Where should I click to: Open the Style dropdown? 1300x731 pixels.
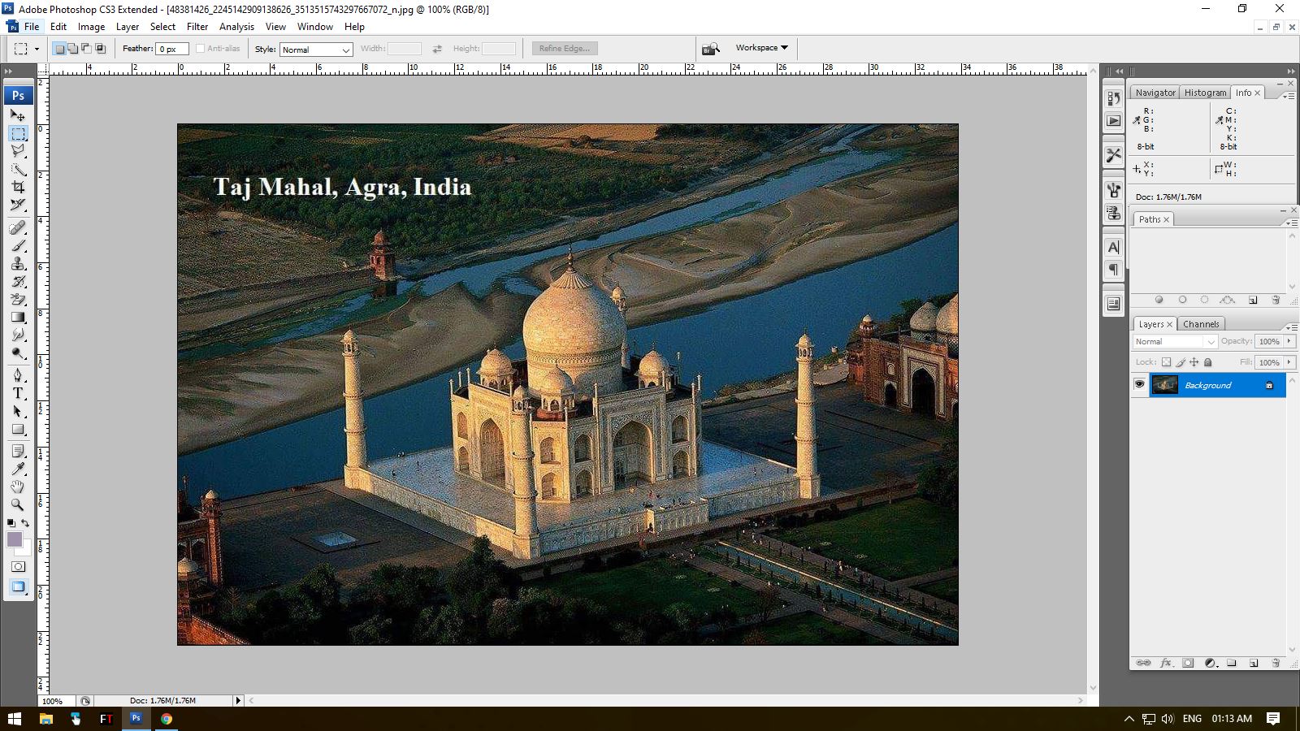tap(316, 50)
